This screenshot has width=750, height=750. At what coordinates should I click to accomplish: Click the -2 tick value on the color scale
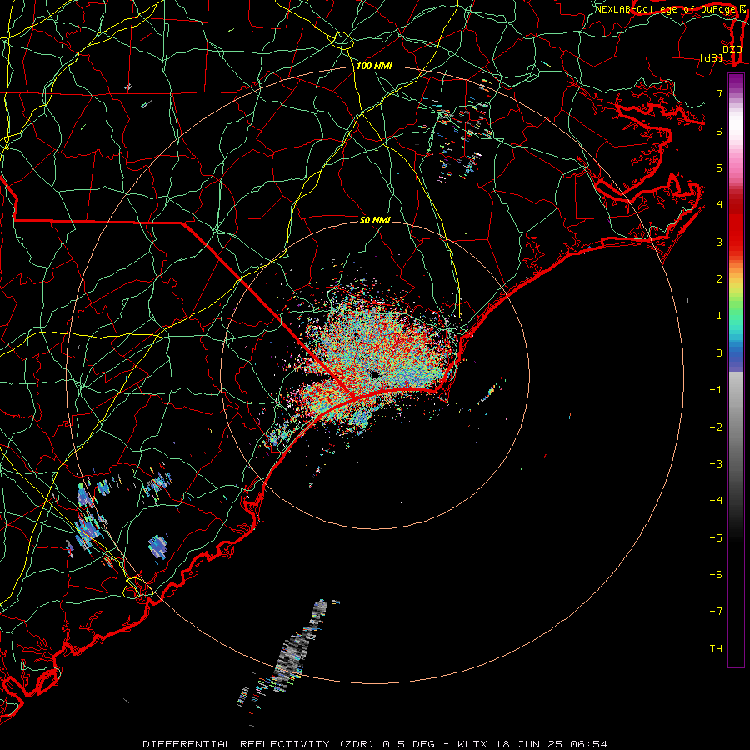click(716, 427)
